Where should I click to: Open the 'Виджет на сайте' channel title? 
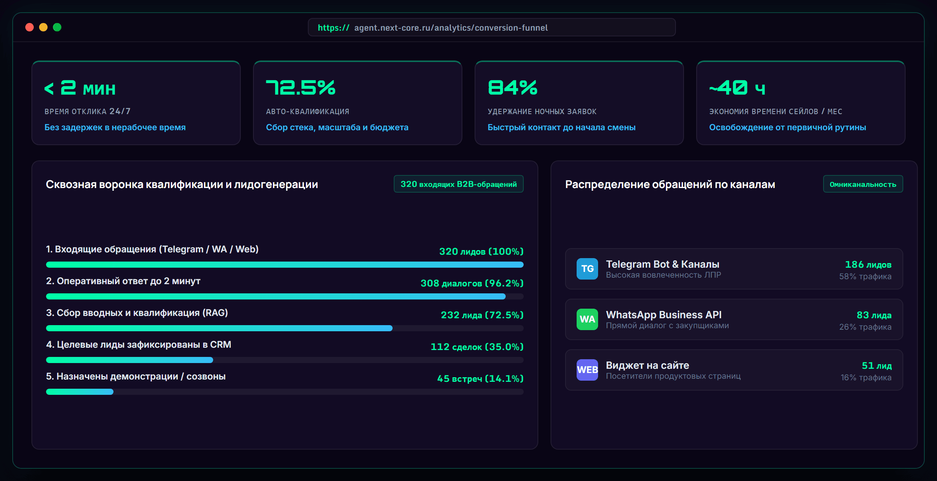pos(648,365)
